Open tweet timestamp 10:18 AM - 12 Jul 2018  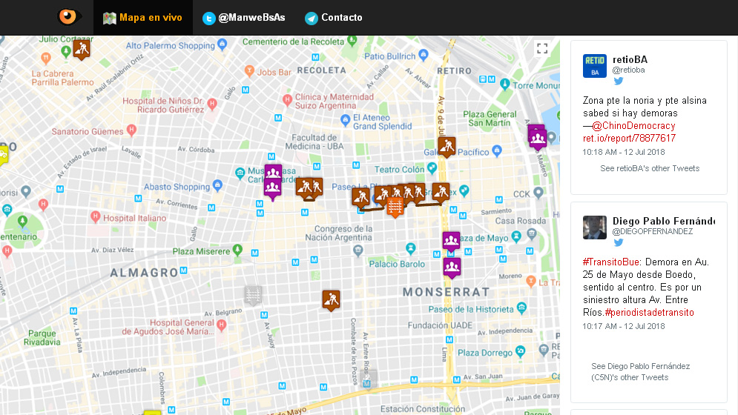624,152
